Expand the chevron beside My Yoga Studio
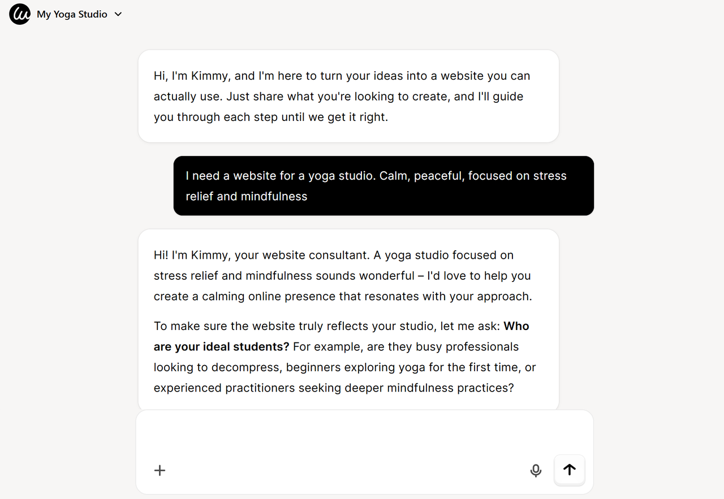This screenshot has width=724, height=499. tap(118, 14)
